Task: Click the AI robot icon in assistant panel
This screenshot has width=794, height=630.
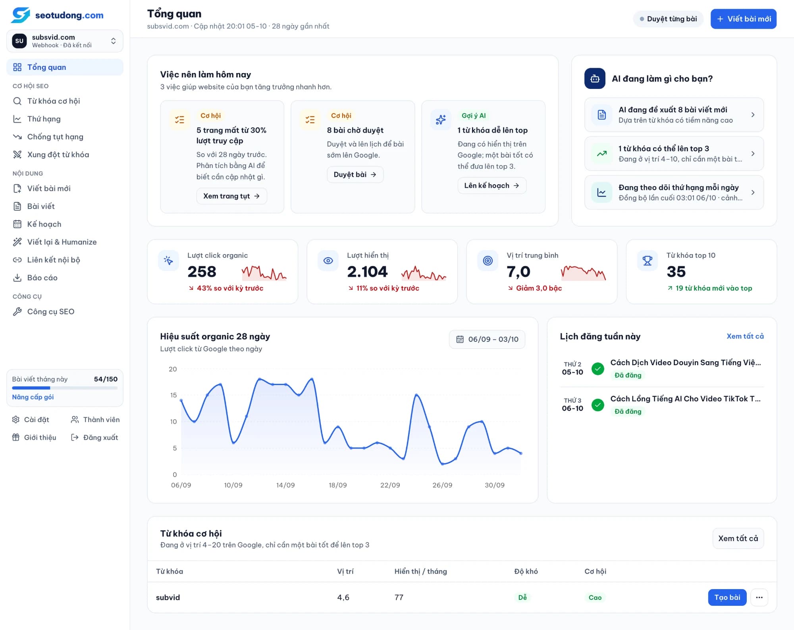Action: pyautogui.click(x=595, y=79)
